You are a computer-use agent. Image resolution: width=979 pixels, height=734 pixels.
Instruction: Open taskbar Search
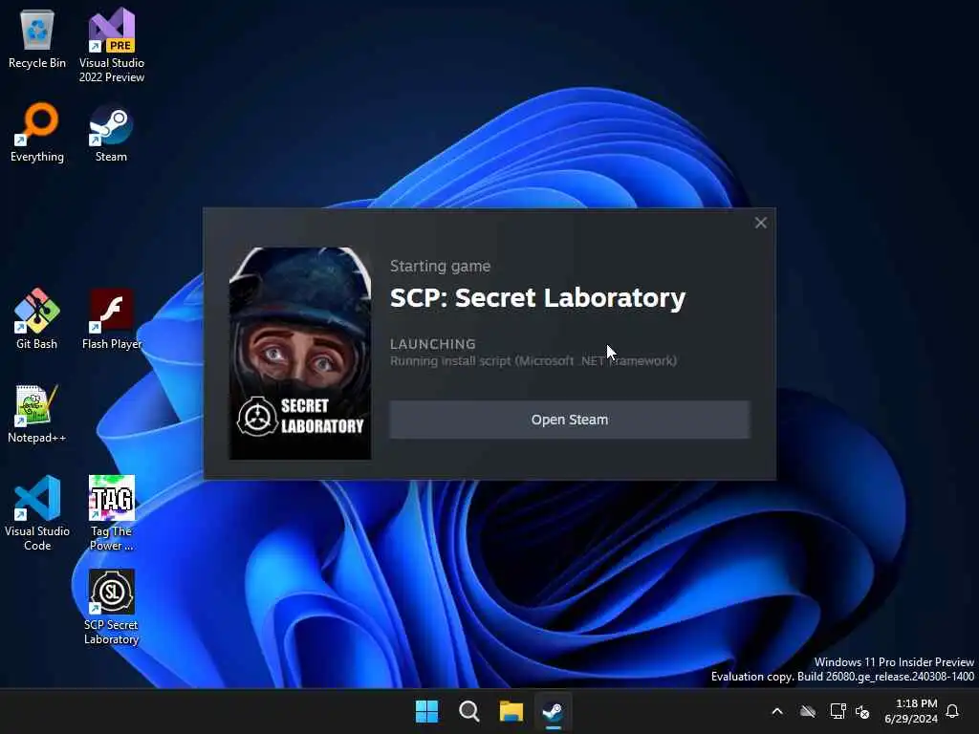coord(468,711)
